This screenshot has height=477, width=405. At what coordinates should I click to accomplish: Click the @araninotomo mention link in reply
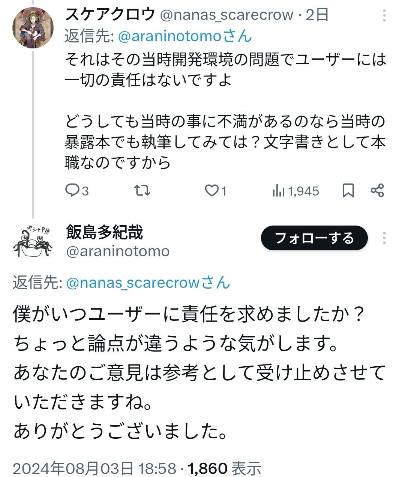tap(185, 36)
